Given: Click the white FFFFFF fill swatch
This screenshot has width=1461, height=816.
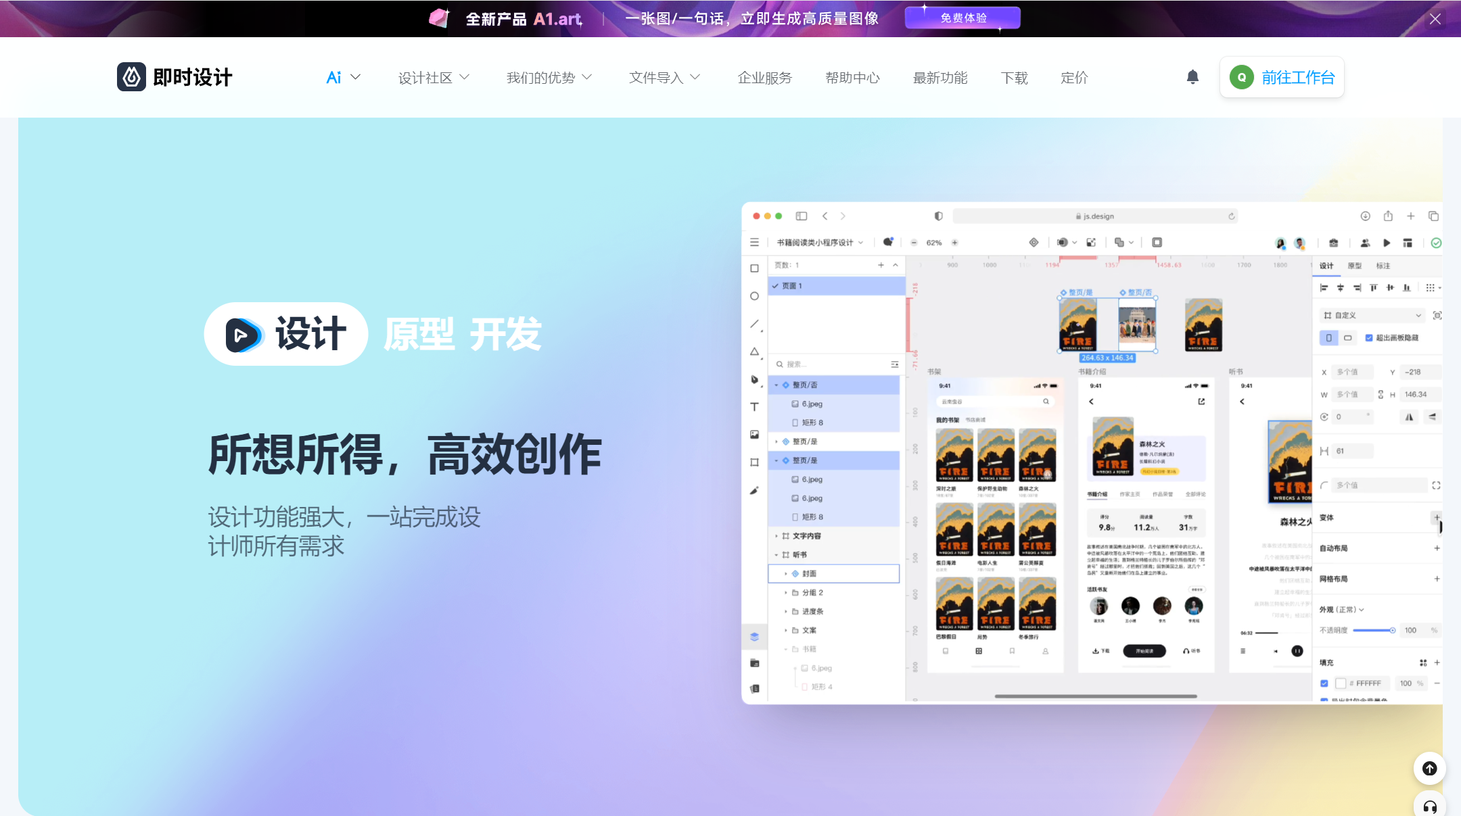Looking at the screenshot, I should [x=1341, y=683].
